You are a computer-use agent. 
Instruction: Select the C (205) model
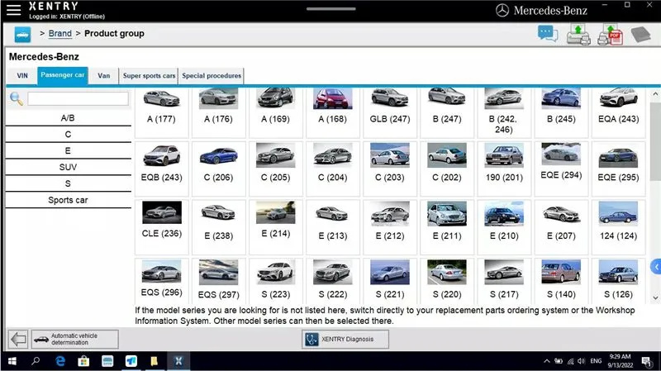click(x=276, y=169)
